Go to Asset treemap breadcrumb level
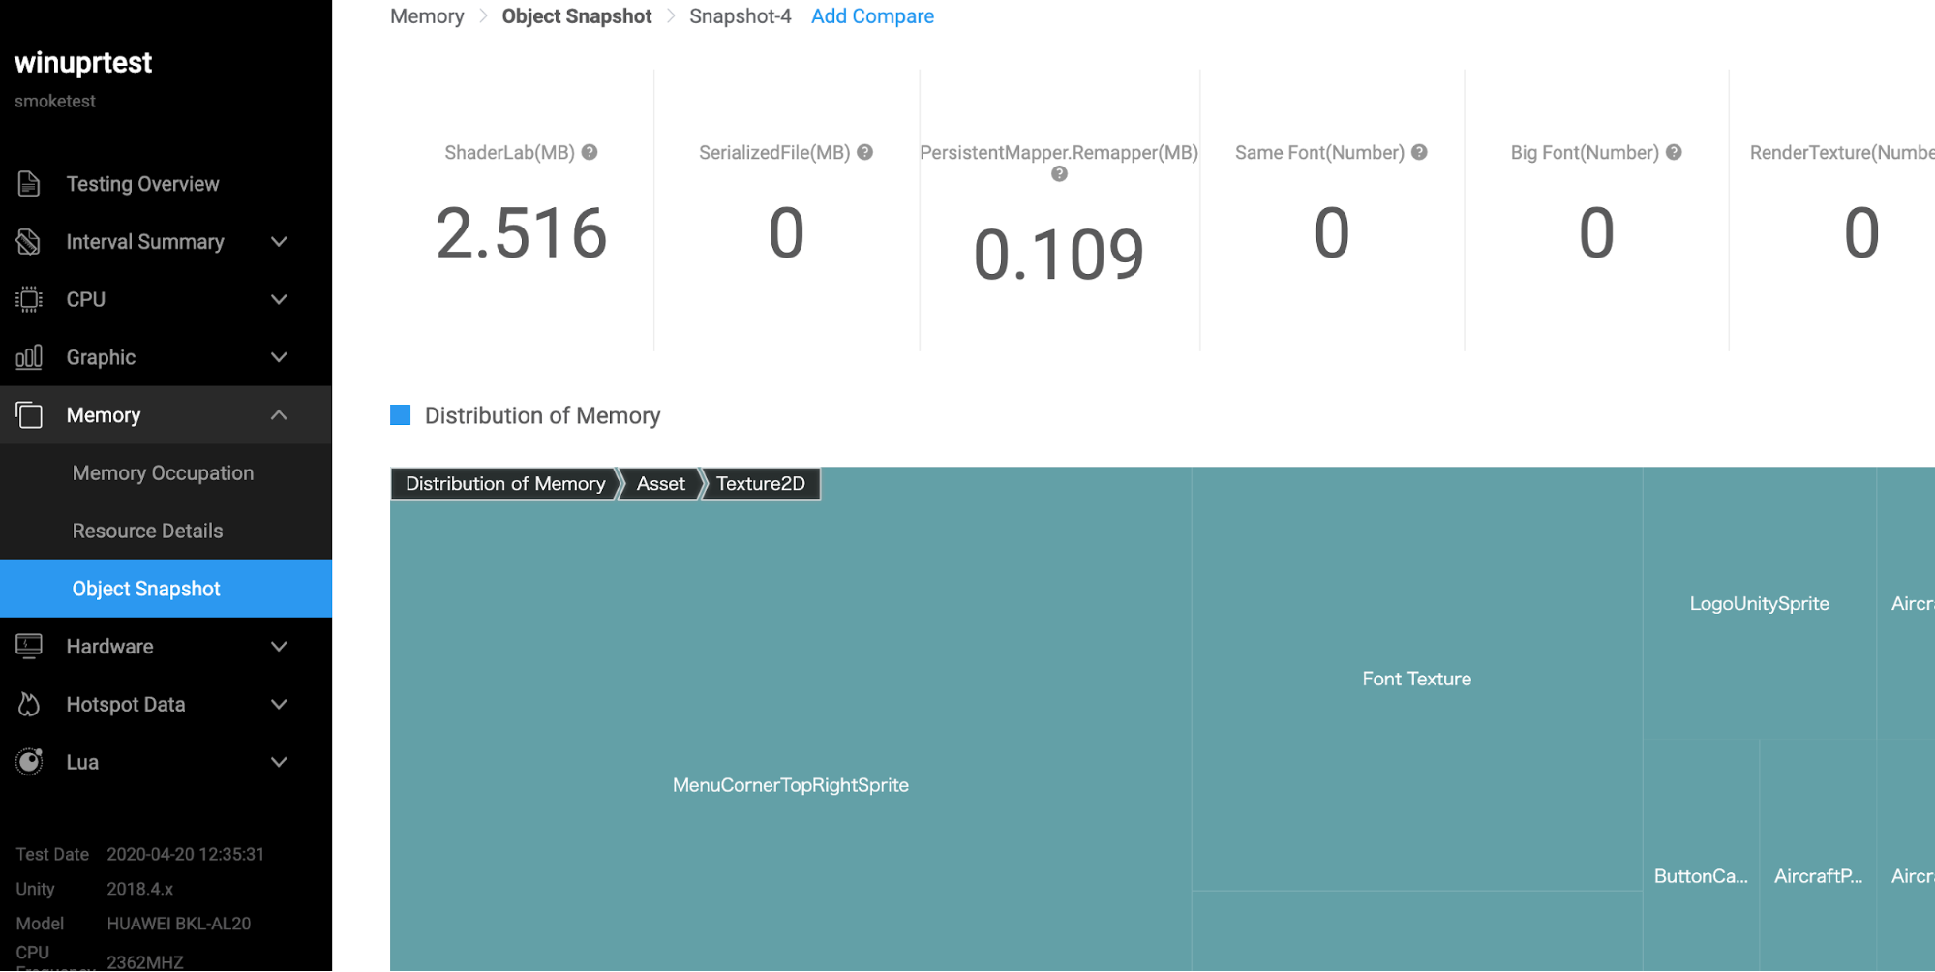This screenshot has height=972, width=1935. [x=661, y=483]
